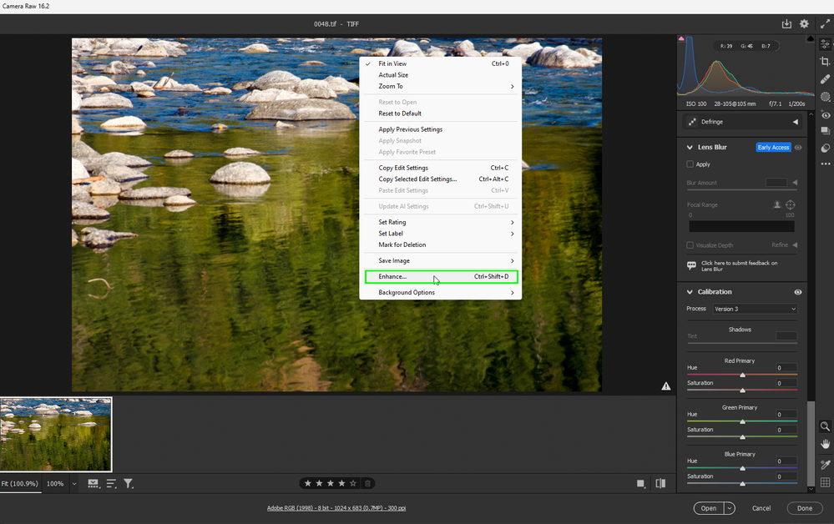This screenshot has height=524, width=834.
Task: Select the Zoom tool
Action: click(825, 427)
